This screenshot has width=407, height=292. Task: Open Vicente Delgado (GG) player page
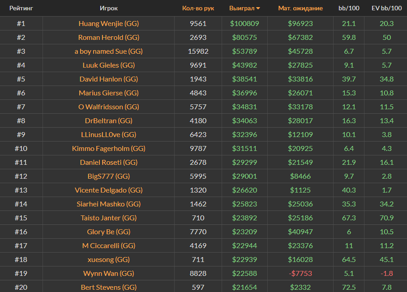pos(109,190)
